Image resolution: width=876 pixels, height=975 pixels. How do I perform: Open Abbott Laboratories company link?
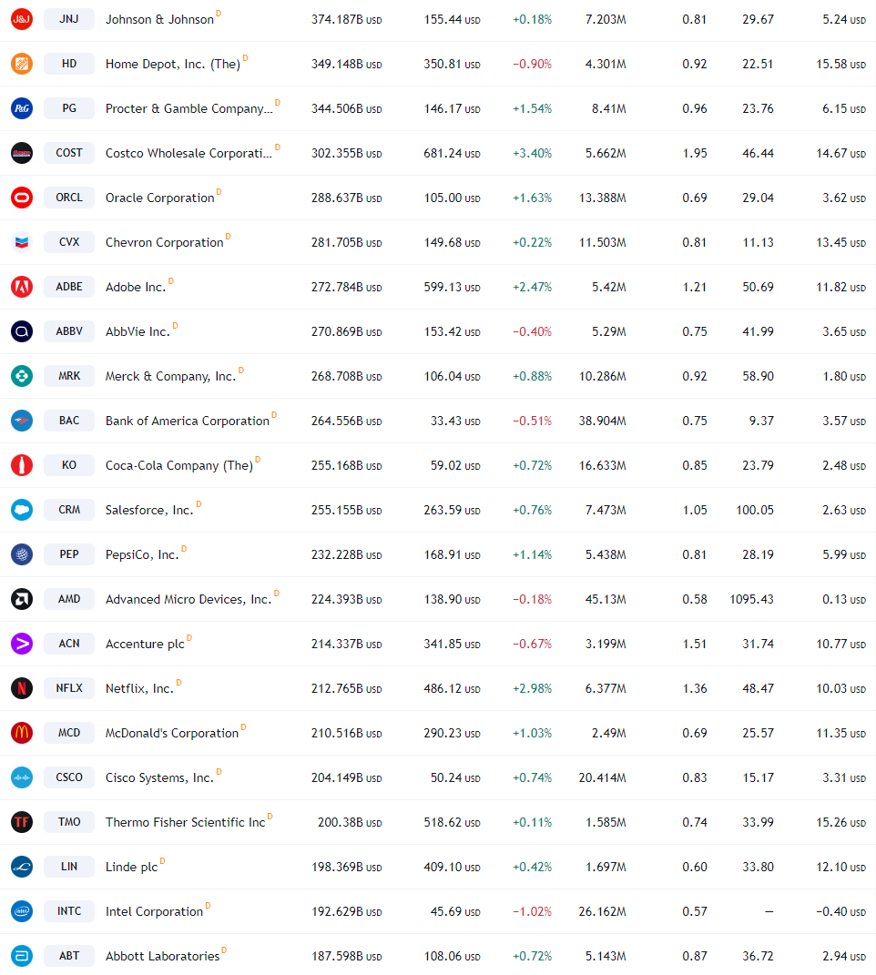click(162, 956)
